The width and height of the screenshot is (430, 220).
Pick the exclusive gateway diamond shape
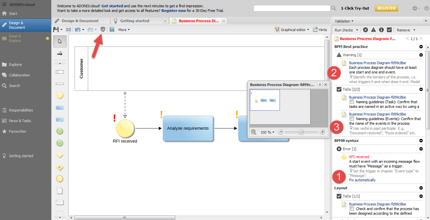pos(60,155)
